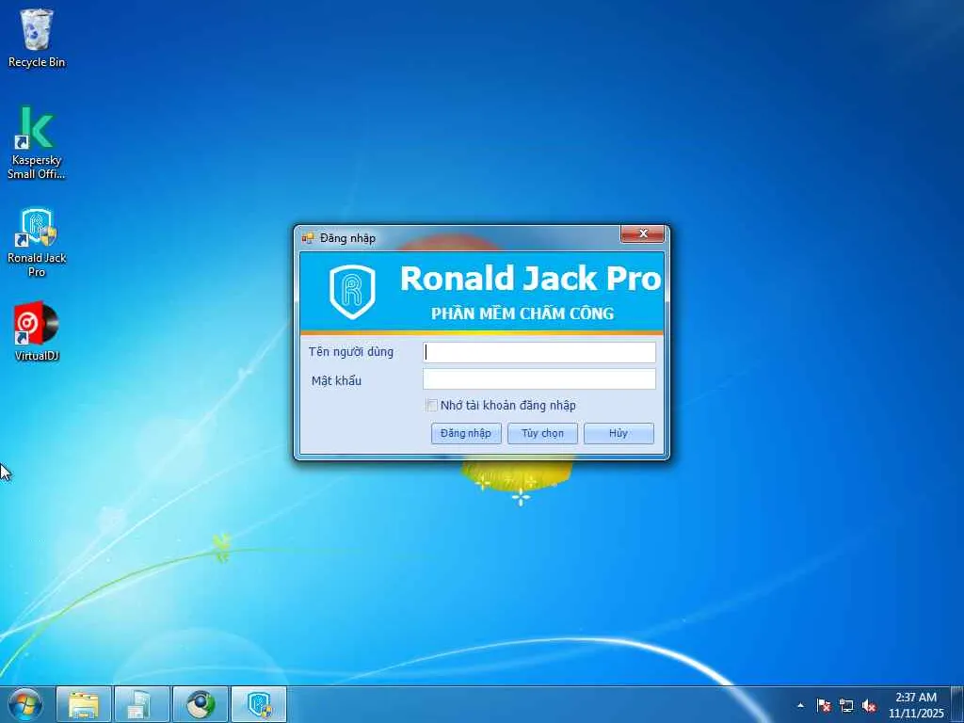Screen dimensions: 964x723
Task: Open Windows Explorer from the taskbar
Action: (84, 704)
